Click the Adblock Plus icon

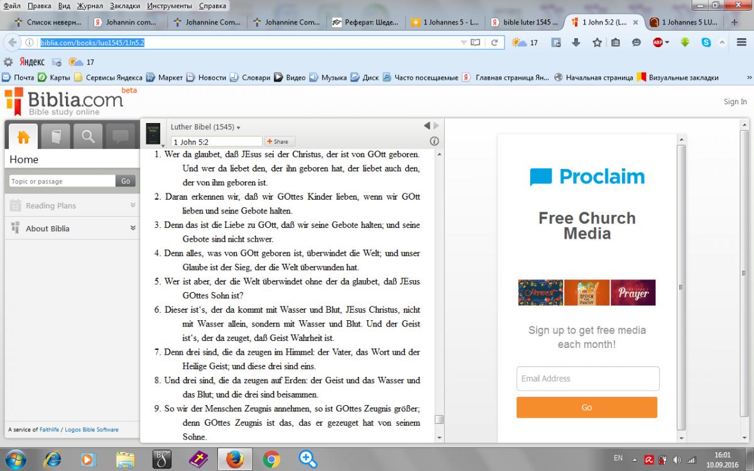(x=658, y=43)
